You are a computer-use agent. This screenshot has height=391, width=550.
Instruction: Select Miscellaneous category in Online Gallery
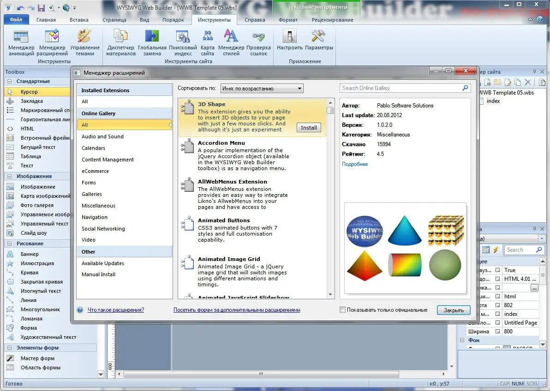click(x=124, y=206)
